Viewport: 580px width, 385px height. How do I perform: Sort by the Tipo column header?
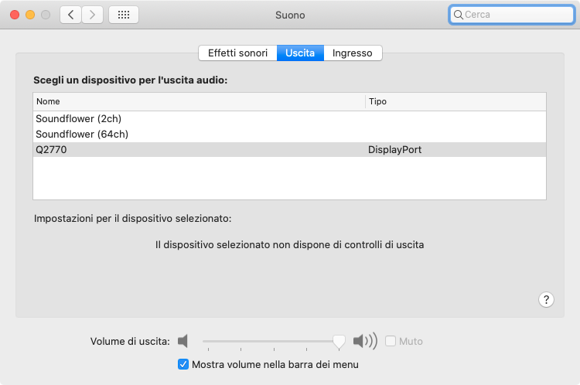coord(455,101)
